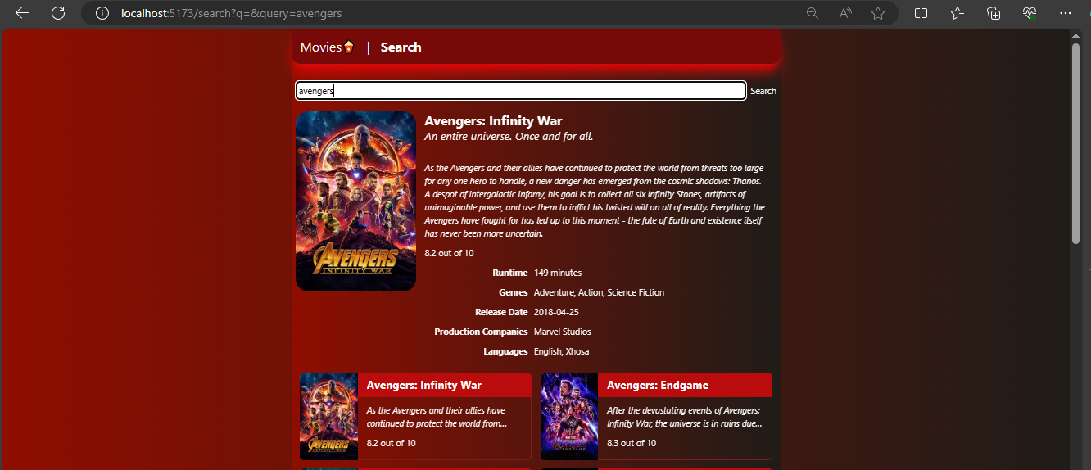Screen dimensions: 1091x470
Task: View site information icon in address bar
Action: point(102,13)
